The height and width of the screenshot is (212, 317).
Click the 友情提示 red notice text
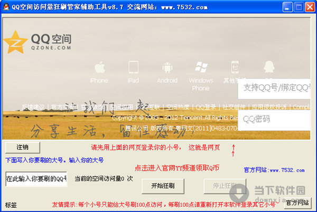[x=165, y=205]
